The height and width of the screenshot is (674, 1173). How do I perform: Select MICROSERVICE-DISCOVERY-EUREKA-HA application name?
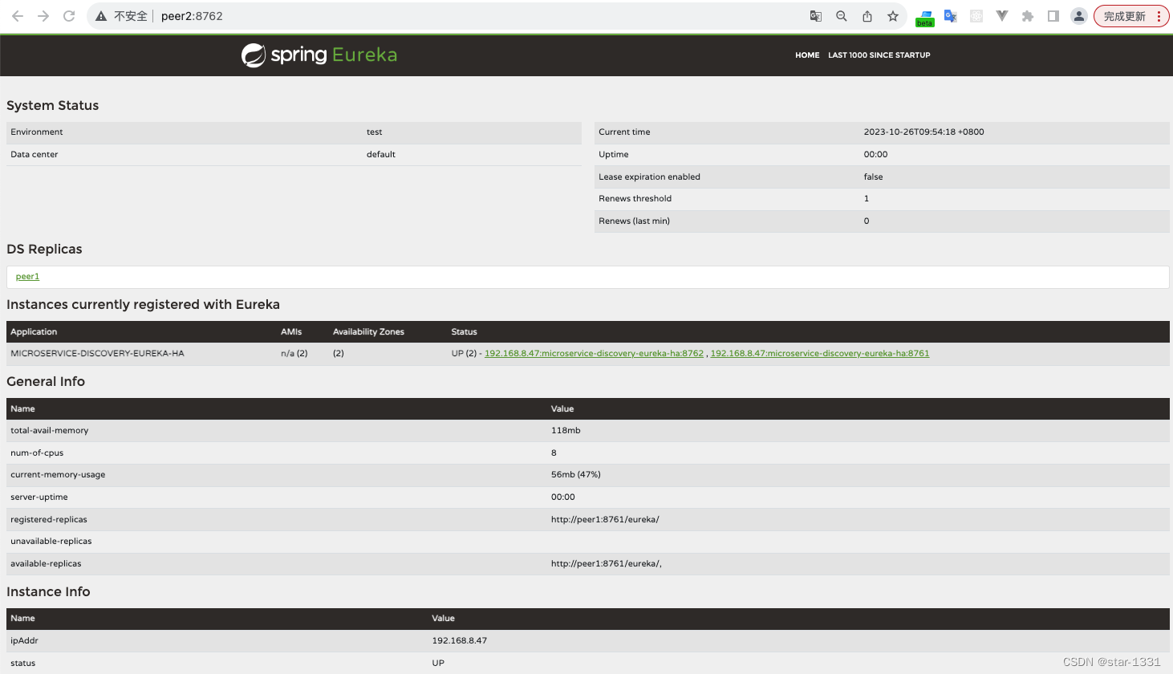[97, 354]
